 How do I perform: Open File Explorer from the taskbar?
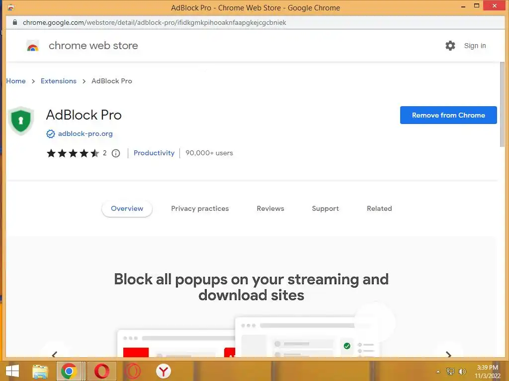click(x=40, y=371)
